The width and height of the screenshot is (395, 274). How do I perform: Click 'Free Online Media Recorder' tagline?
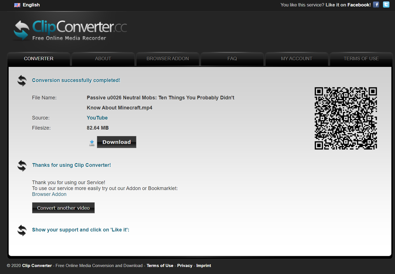pyautogui.click(x=69, y=38)
